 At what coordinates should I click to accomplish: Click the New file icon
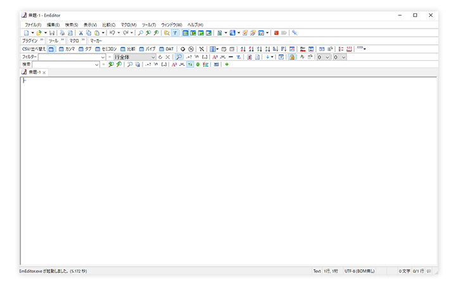(x=26, y=32)
